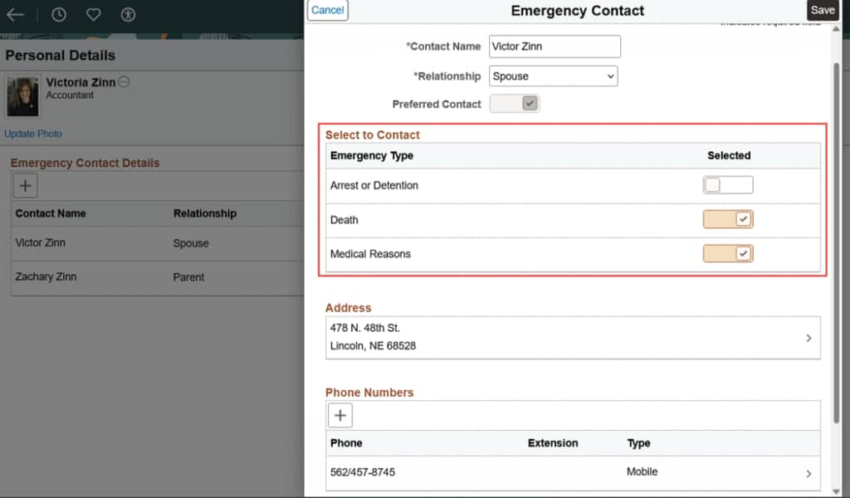Select the Zachary Zinn contact row
The width and height of the screenshot is (850, 498).
pos(46,277)
